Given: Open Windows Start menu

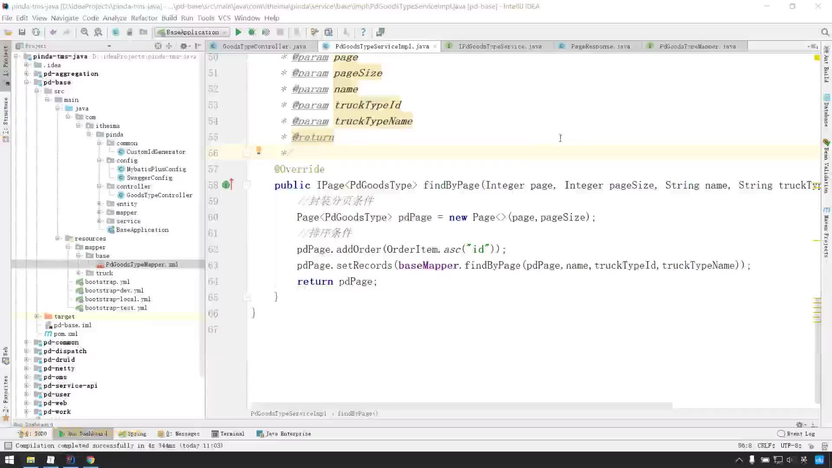Looking at the screenshot, I should click(9, 460).
